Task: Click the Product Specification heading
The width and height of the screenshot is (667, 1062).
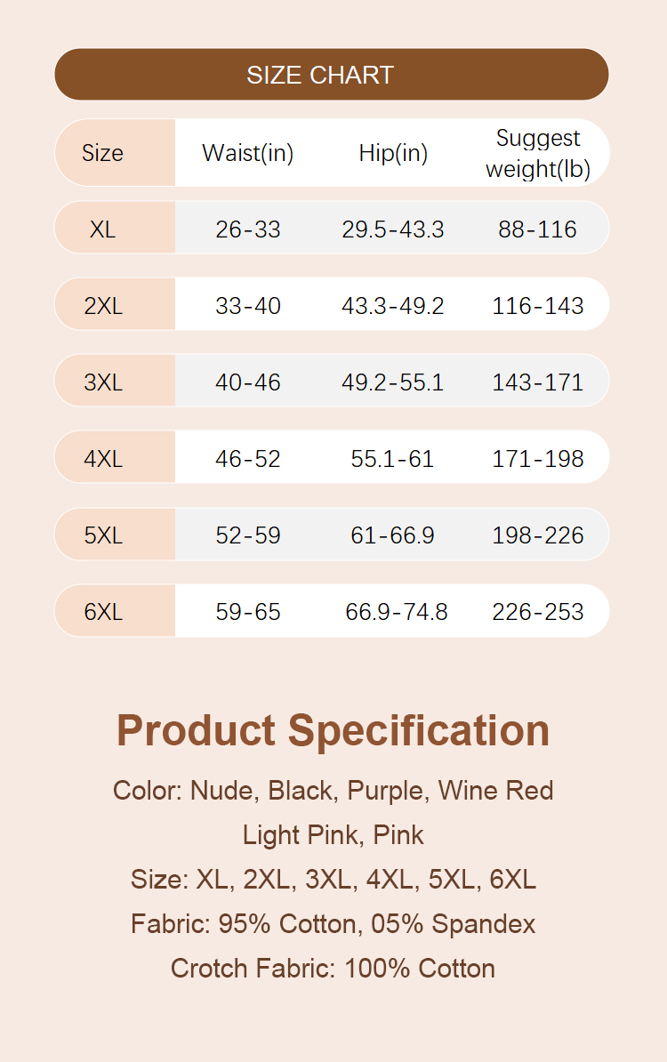Action: tap(333, 730)
